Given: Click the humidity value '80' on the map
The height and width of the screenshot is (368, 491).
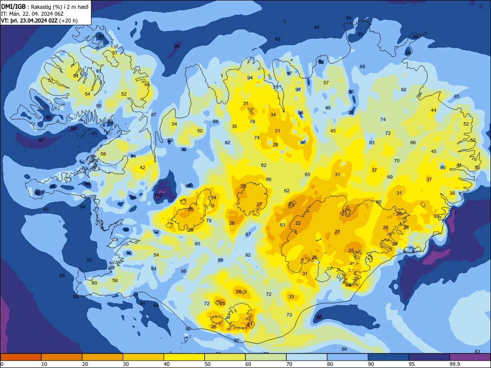Looking at the screenshot, I should click(197, 243).
